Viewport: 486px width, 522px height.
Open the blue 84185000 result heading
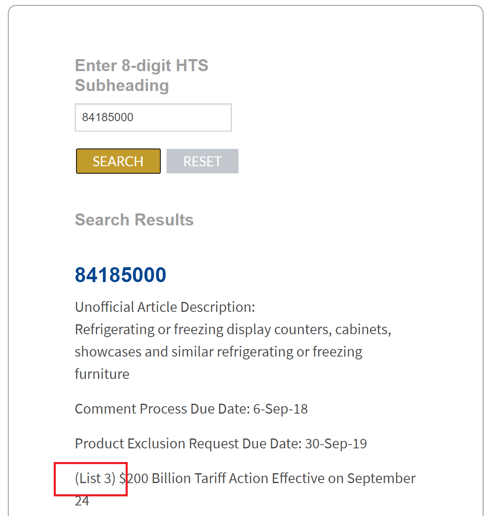pyautogui.click(x=121, y=275)
